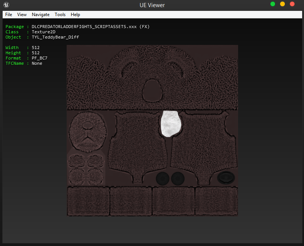Click the TFCName value None
This screenshot has height=246, width=304.
(37, 63)
